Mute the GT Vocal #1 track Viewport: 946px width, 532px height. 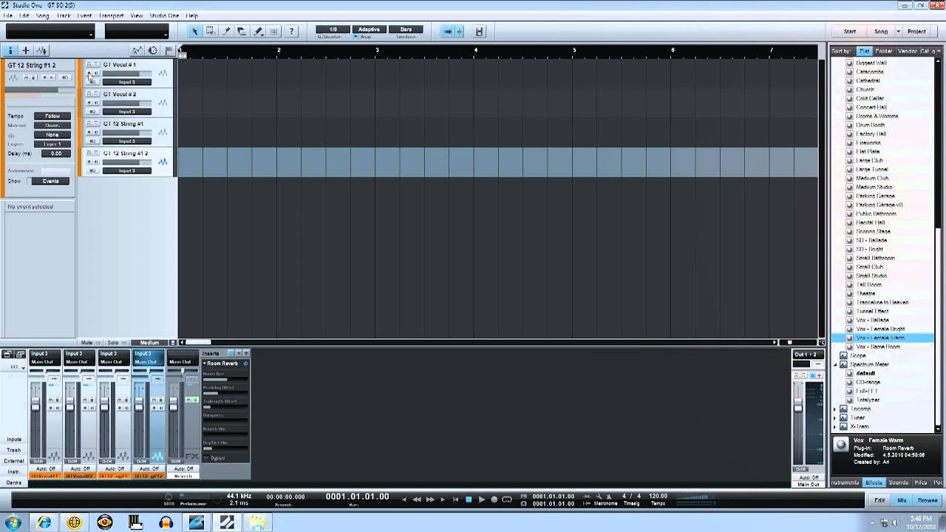click(x=89, y=64)
